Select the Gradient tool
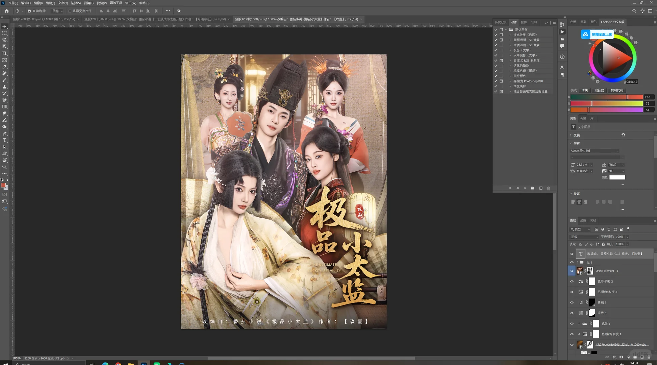 [x=5, y=107]
